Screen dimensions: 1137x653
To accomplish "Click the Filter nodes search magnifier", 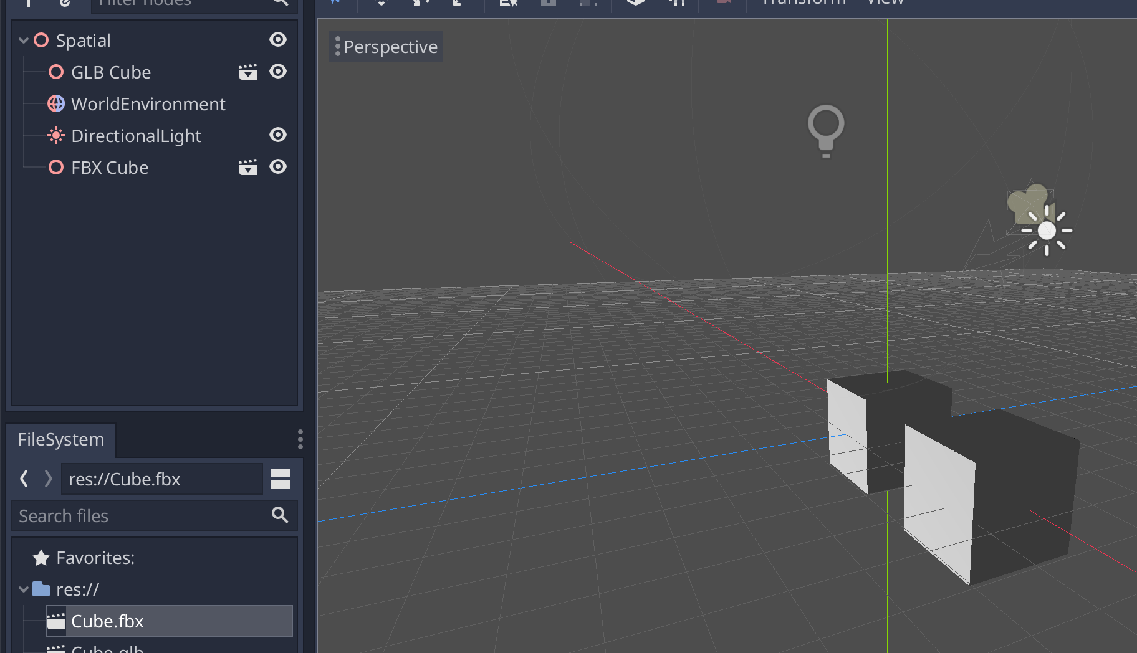I will 281,3.
